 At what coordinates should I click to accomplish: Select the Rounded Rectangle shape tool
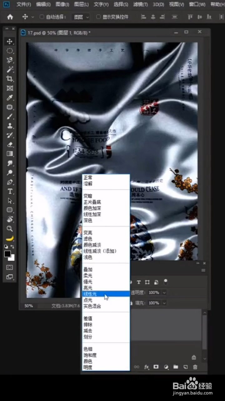10,210
